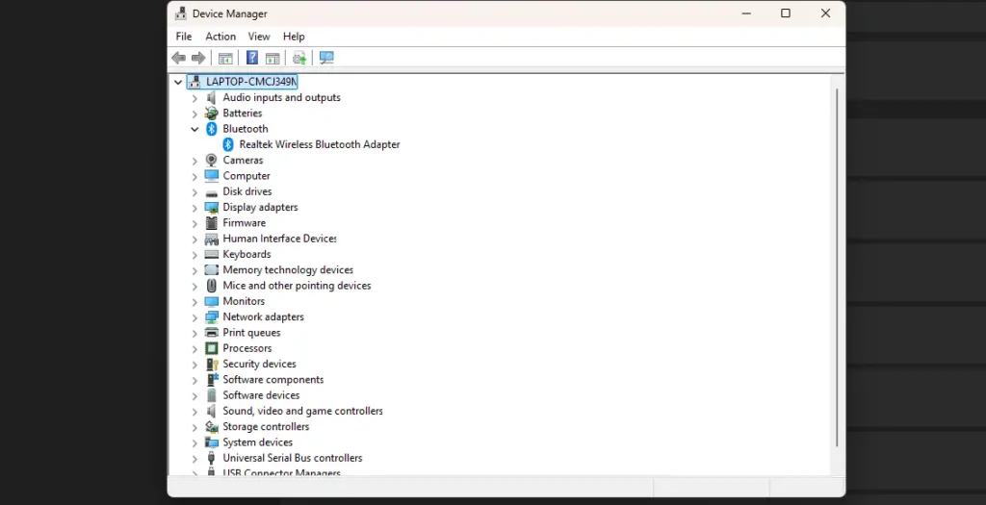Viewport: 986px width, 505px height.
Task: Click the Display adapters icon
Action: [211, 207]
